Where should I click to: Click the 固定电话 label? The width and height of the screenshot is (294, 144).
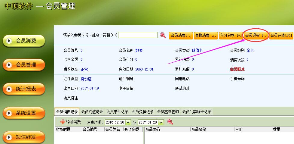[x=182, y=79]
